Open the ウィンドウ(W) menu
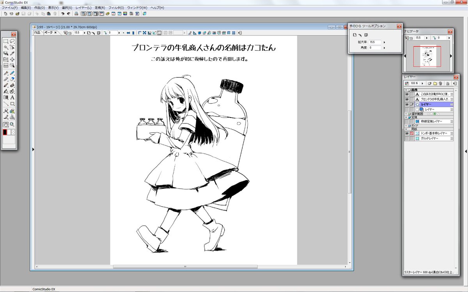The height and width of the screenshot is (292, 468). (x=137, y=8)
